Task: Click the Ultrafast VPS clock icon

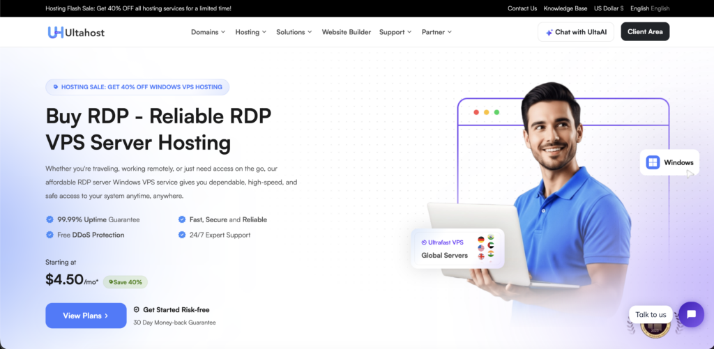Action: pos(424,242)
